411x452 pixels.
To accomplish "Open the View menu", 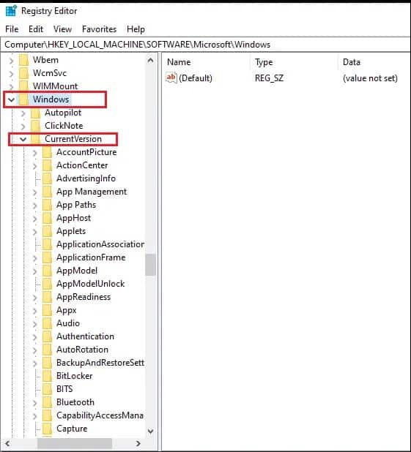I will pyautogui.click(x=62, y=29).
